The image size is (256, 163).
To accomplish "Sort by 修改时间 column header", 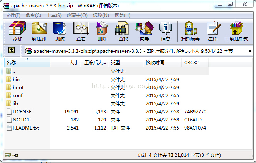I will (x=163, y=62).
